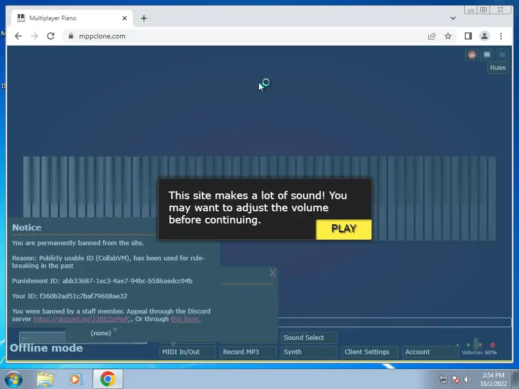Image resolution: width=519 pixels, height=389 pixels.
Task: Open the Rules button
Action: [498, 68]
